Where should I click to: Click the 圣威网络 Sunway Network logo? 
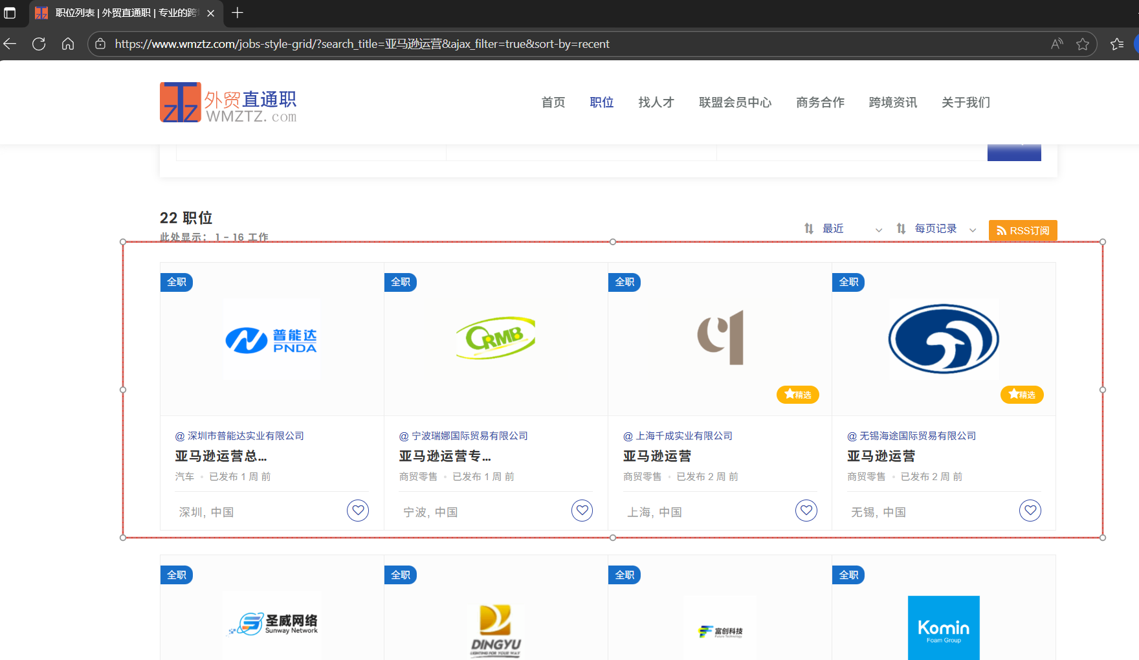(272, 623)
